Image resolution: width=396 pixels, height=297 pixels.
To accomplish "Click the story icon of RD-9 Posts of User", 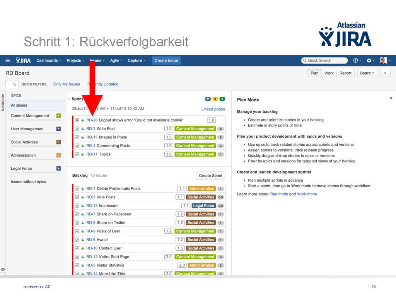I will [x=77, y=231].
